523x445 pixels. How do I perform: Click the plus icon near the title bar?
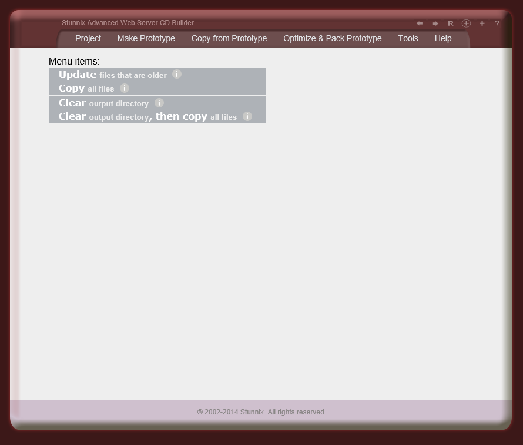pos(482,23)
